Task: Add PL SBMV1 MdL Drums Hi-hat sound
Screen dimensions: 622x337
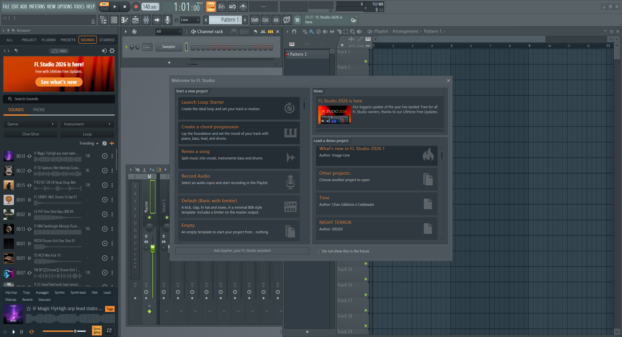Action: click(x=105, y=200)
